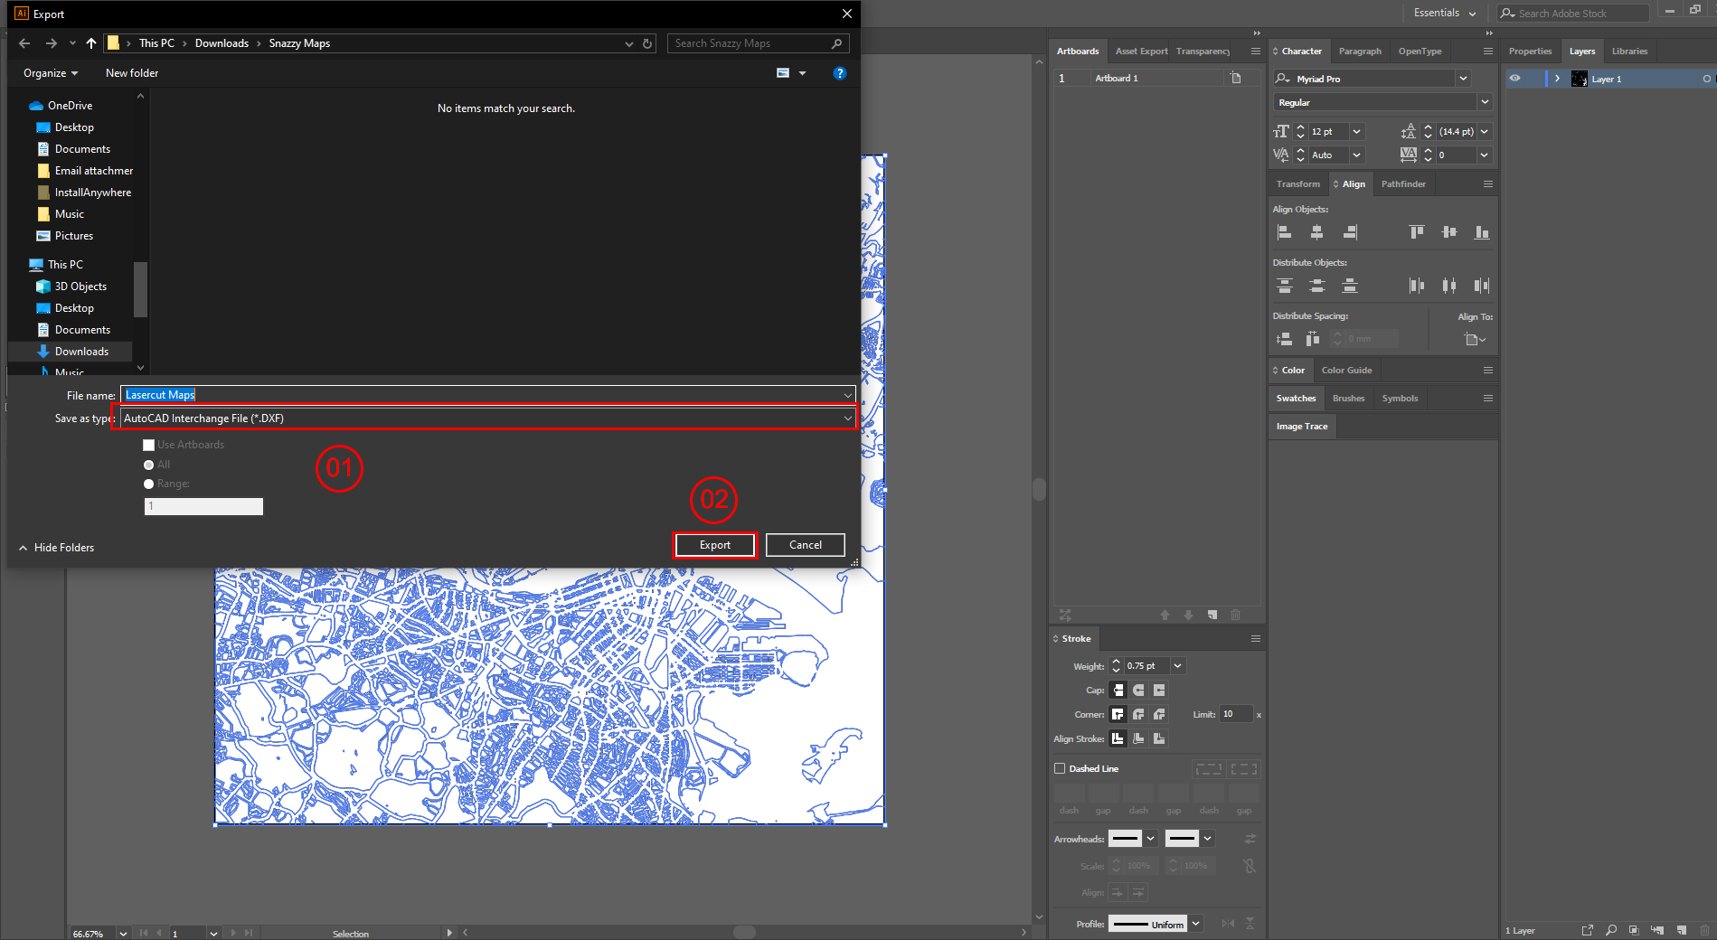
Task: Select the Range radio button
Action: point(148,484)
